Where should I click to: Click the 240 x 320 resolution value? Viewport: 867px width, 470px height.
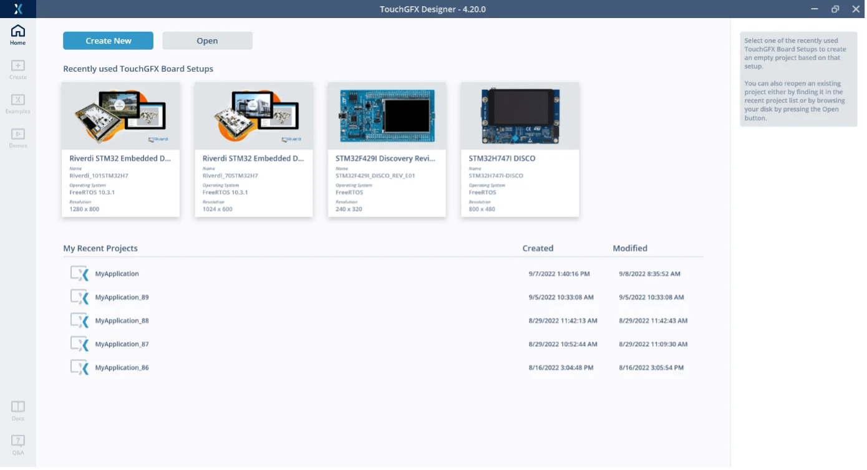pos(348,209)
